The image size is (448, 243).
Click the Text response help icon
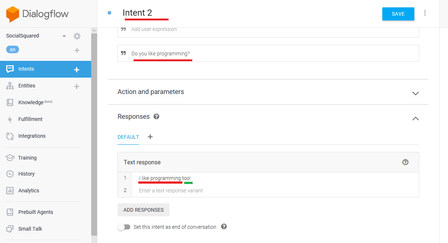405,162
